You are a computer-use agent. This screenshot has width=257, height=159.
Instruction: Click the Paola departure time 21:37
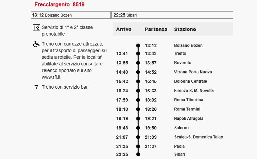tap(151, 146)
